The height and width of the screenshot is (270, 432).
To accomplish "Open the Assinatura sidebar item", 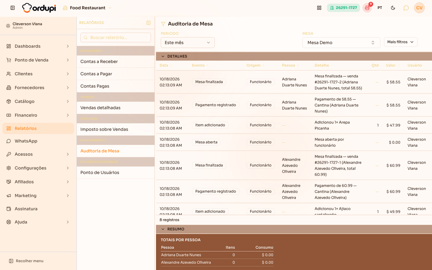I will [38, 209].
